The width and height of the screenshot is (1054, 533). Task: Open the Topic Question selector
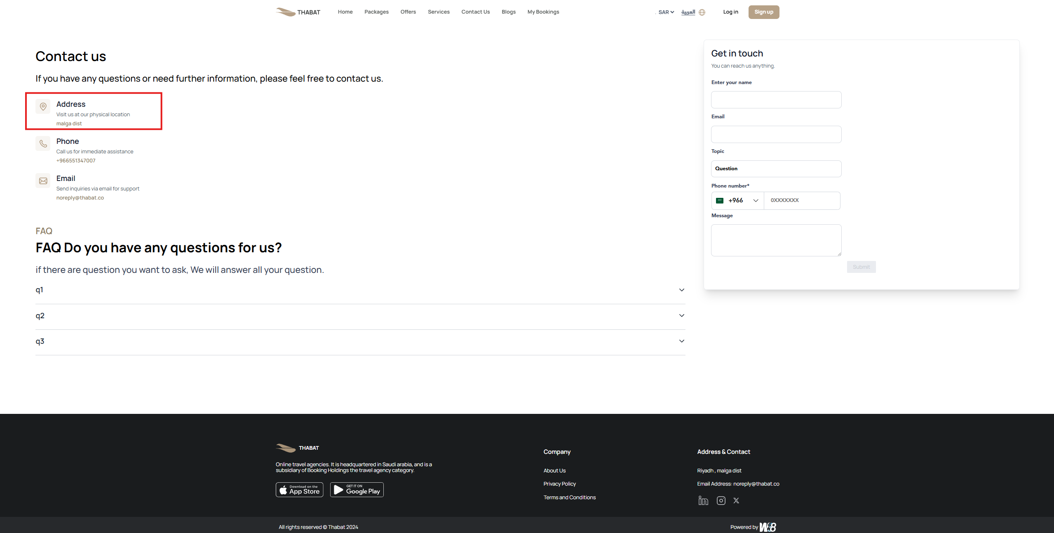[776, 169]
